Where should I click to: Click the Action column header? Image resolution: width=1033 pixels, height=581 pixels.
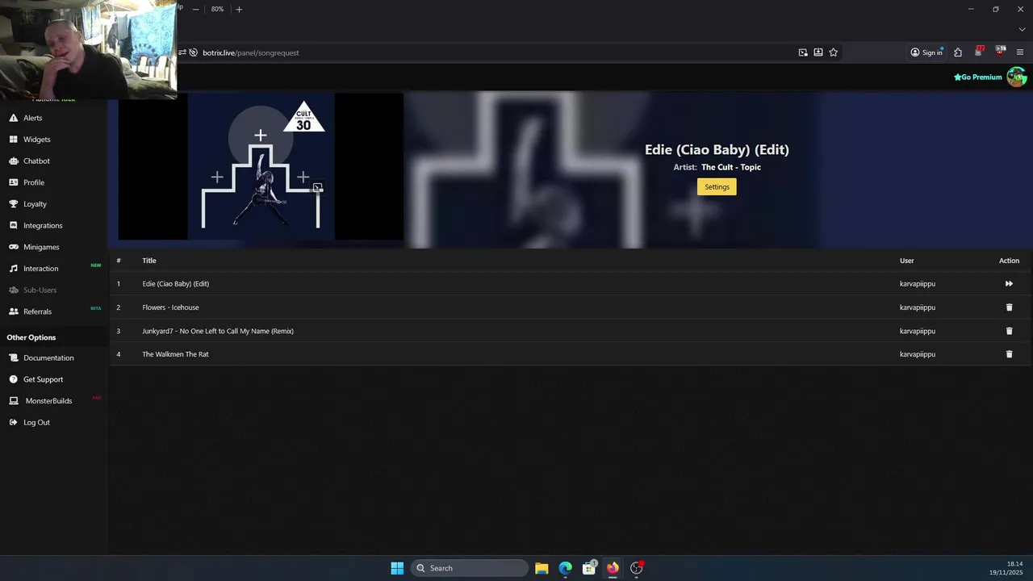tap(1009, 261)
